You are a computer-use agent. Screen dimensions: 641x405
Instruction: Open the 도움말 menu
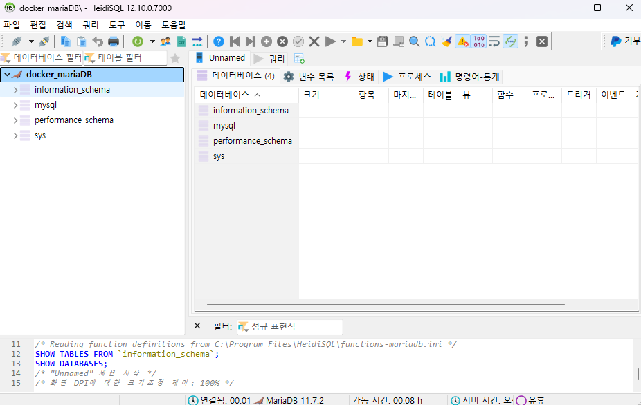(173, 25)
